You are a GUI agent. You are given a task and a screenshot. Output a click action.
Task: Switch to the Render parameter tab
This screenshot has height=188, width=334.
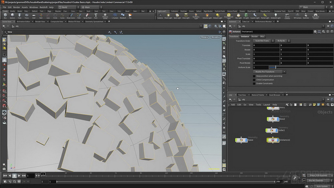255,36
